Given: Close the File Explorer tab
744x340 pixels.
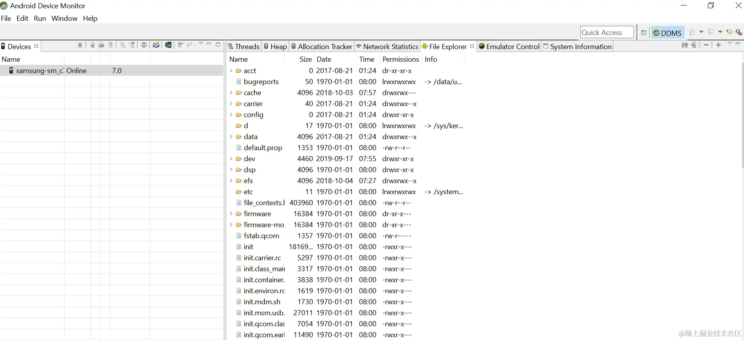Looking at the screenshot, I should pyautogui.click(x=472, y=46).
